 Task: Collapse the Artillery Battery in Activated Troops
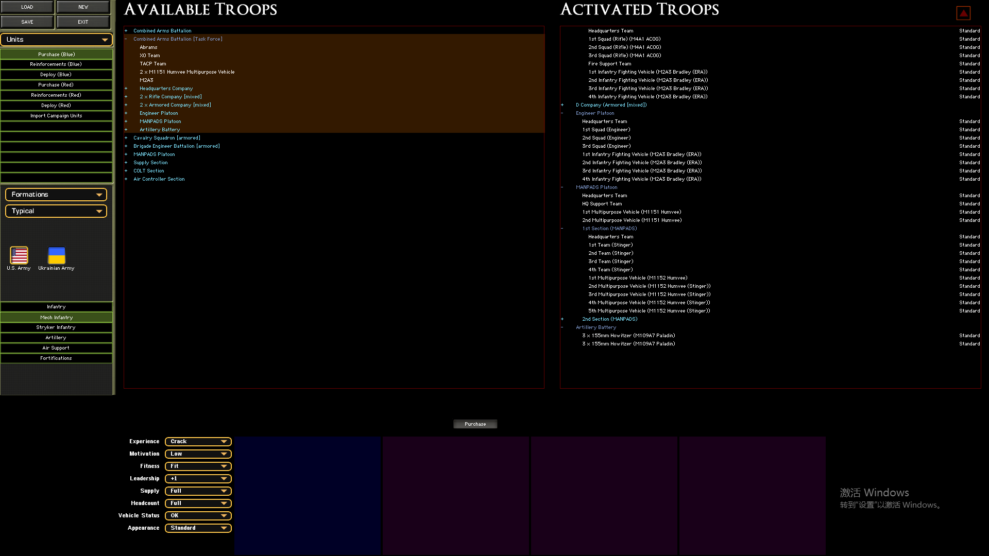pyautogui.click(x=562, y=327)
